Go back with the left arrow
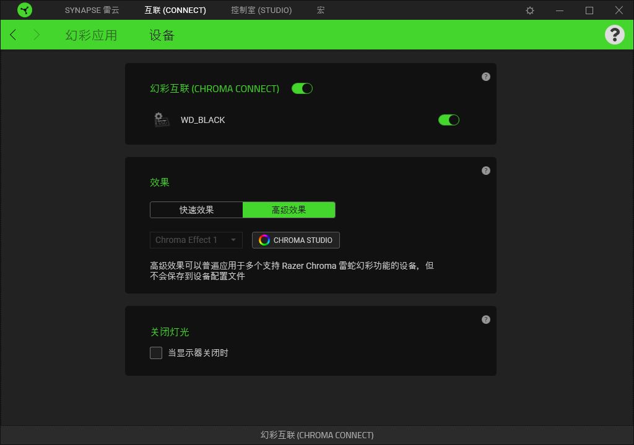 coord(13,35)
